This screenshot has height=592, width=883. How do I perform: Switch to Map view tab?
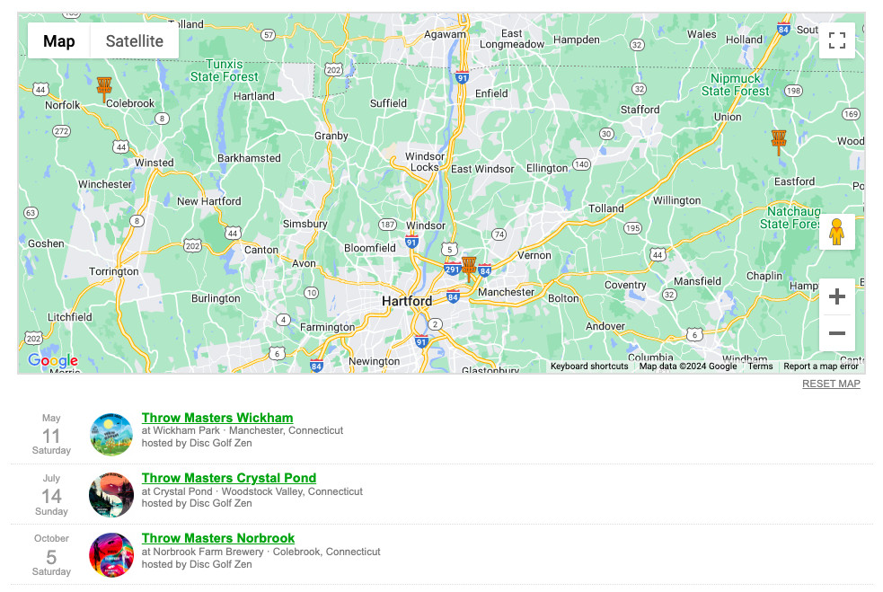click(59, 41)
